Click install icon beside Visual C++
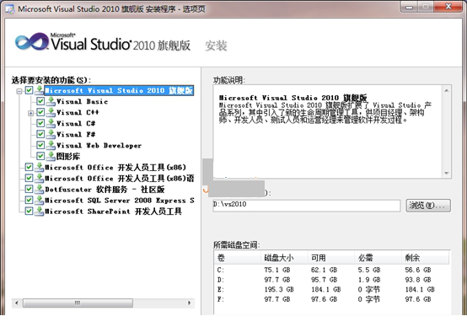Screen dimensions: 467x327 pos(51,112)
